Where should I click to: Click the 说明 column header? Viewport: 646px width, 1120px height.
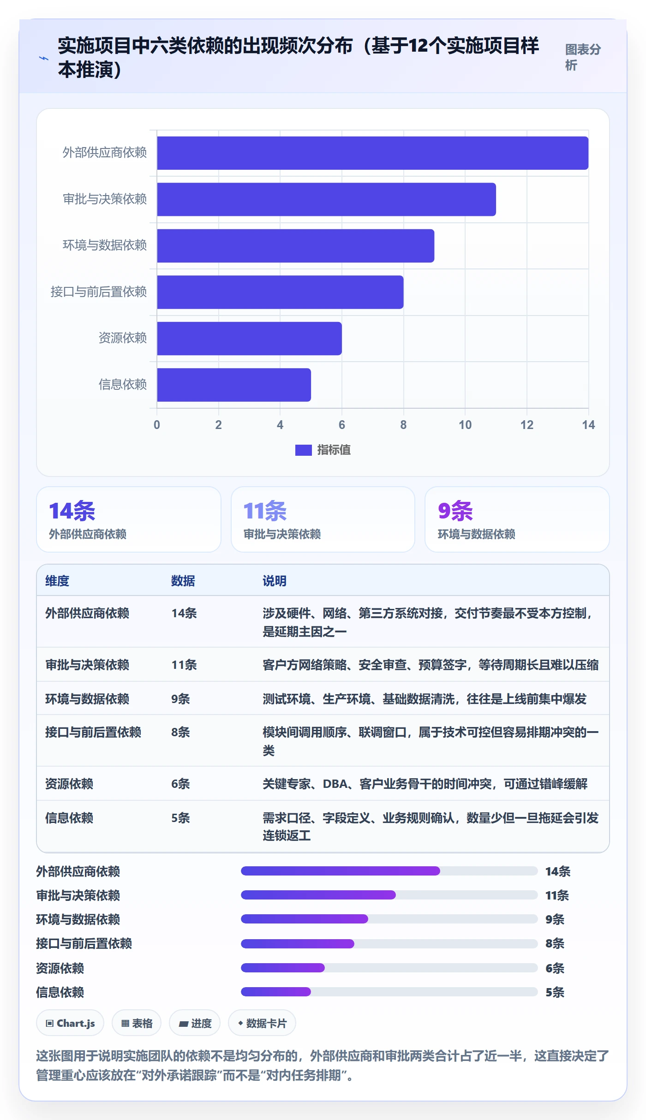pyautogui.click(x=275, y=581)
